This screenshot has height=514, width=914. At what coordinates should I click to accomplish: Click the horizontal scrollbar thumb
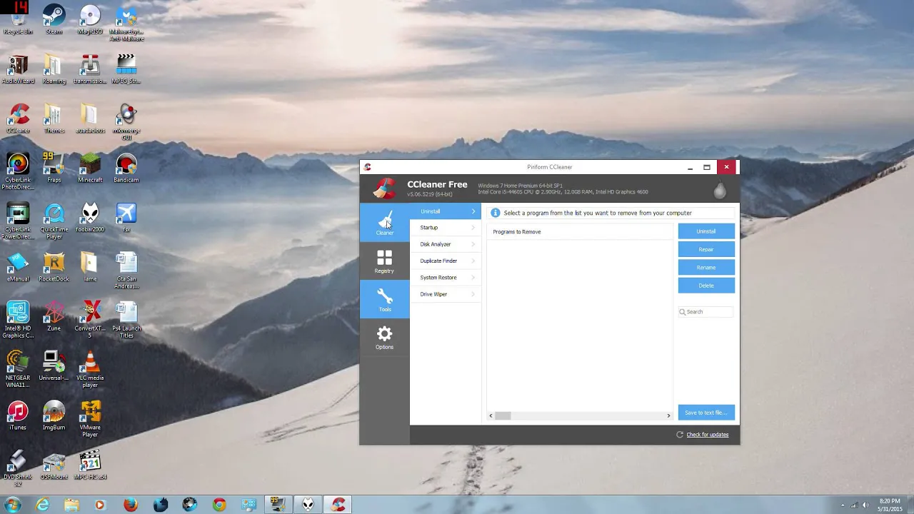tap(503, 415)
